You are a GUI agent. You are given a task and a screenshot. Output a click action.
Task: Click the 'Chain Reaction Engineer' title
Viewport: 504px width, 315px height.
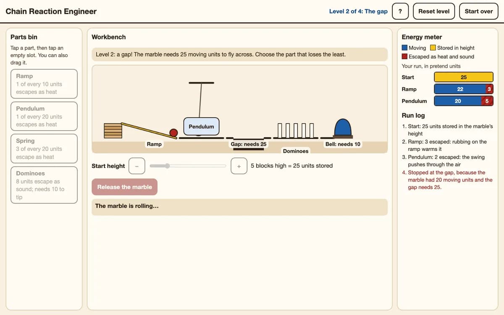click(51, 11)
